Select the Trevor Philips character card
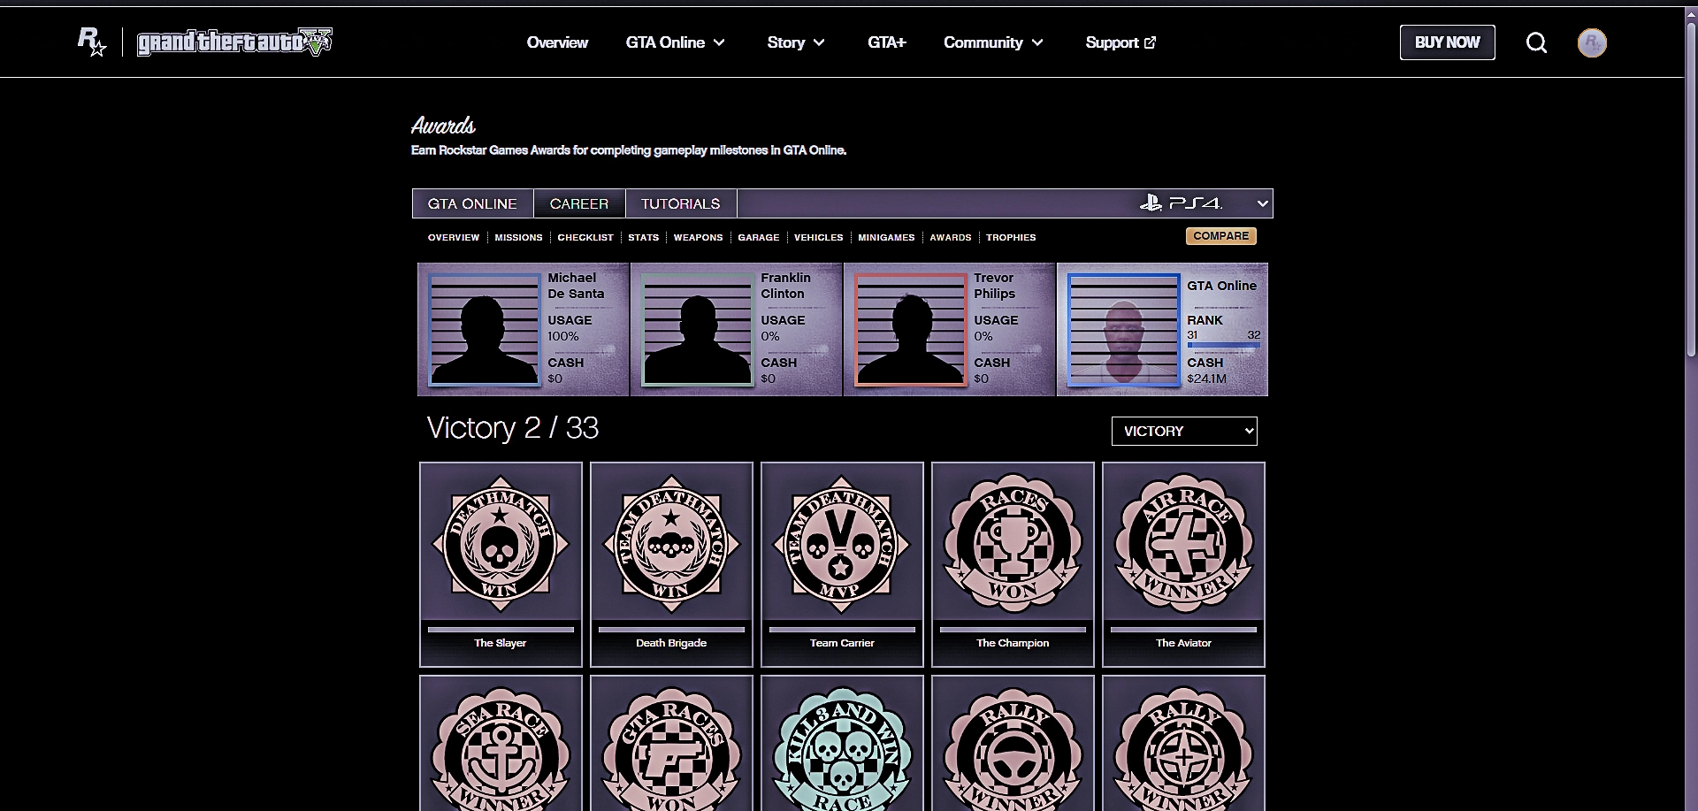 tap(949, 329)
